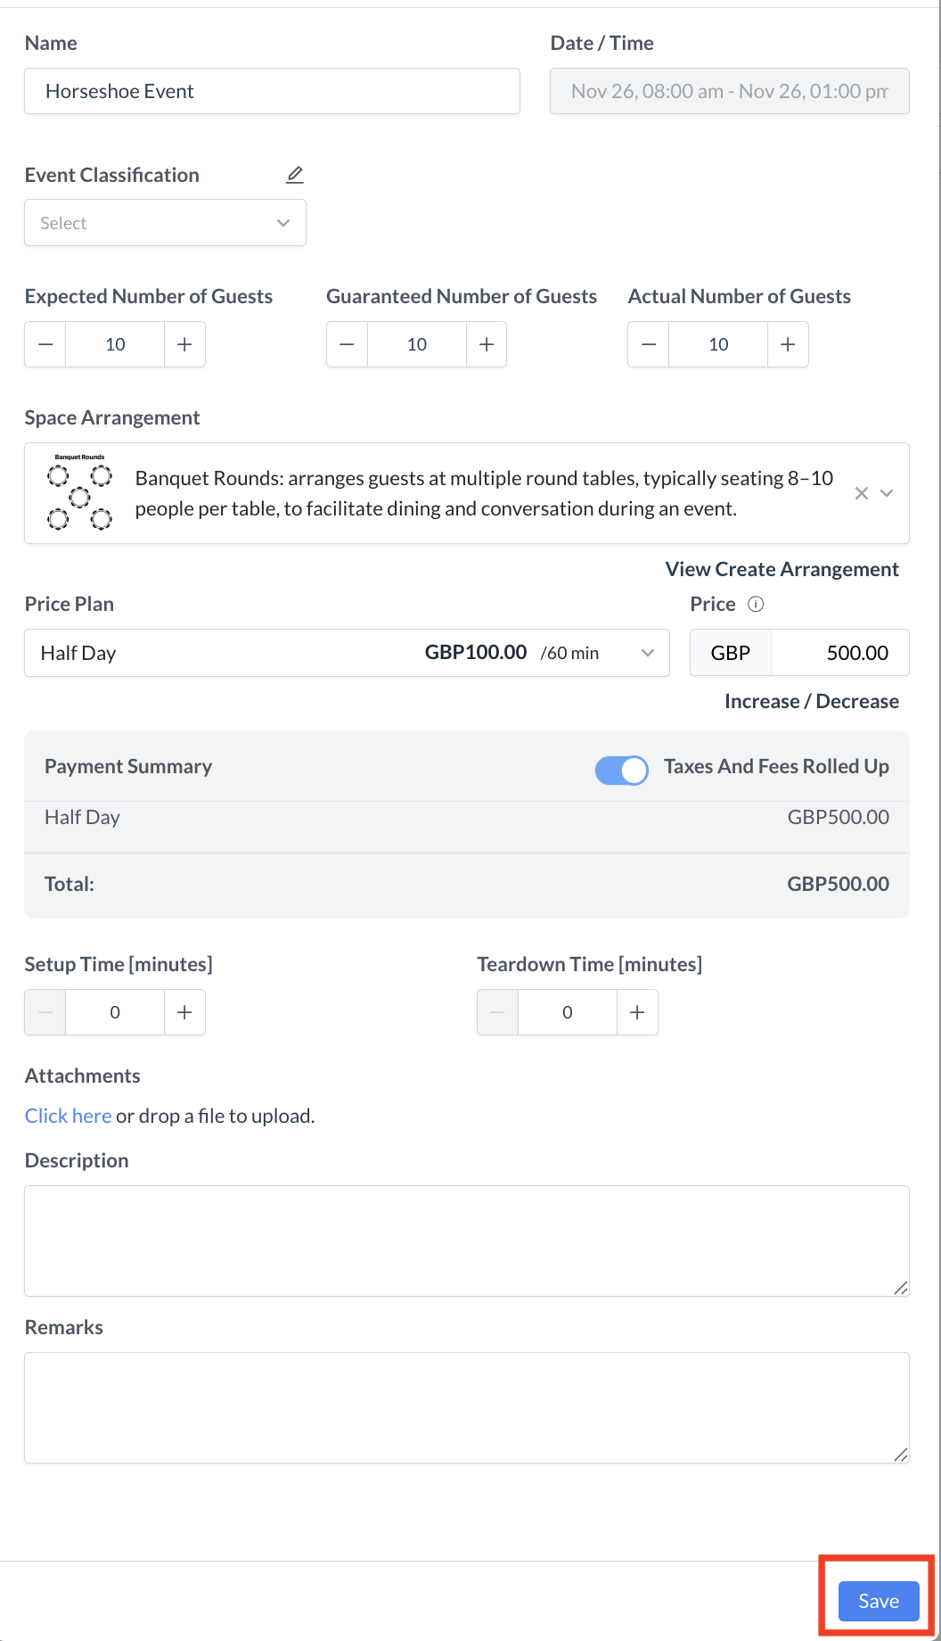
Task: Decrease Expected Number of Guests
Action: pyautogui.click(x=45, y=344)
